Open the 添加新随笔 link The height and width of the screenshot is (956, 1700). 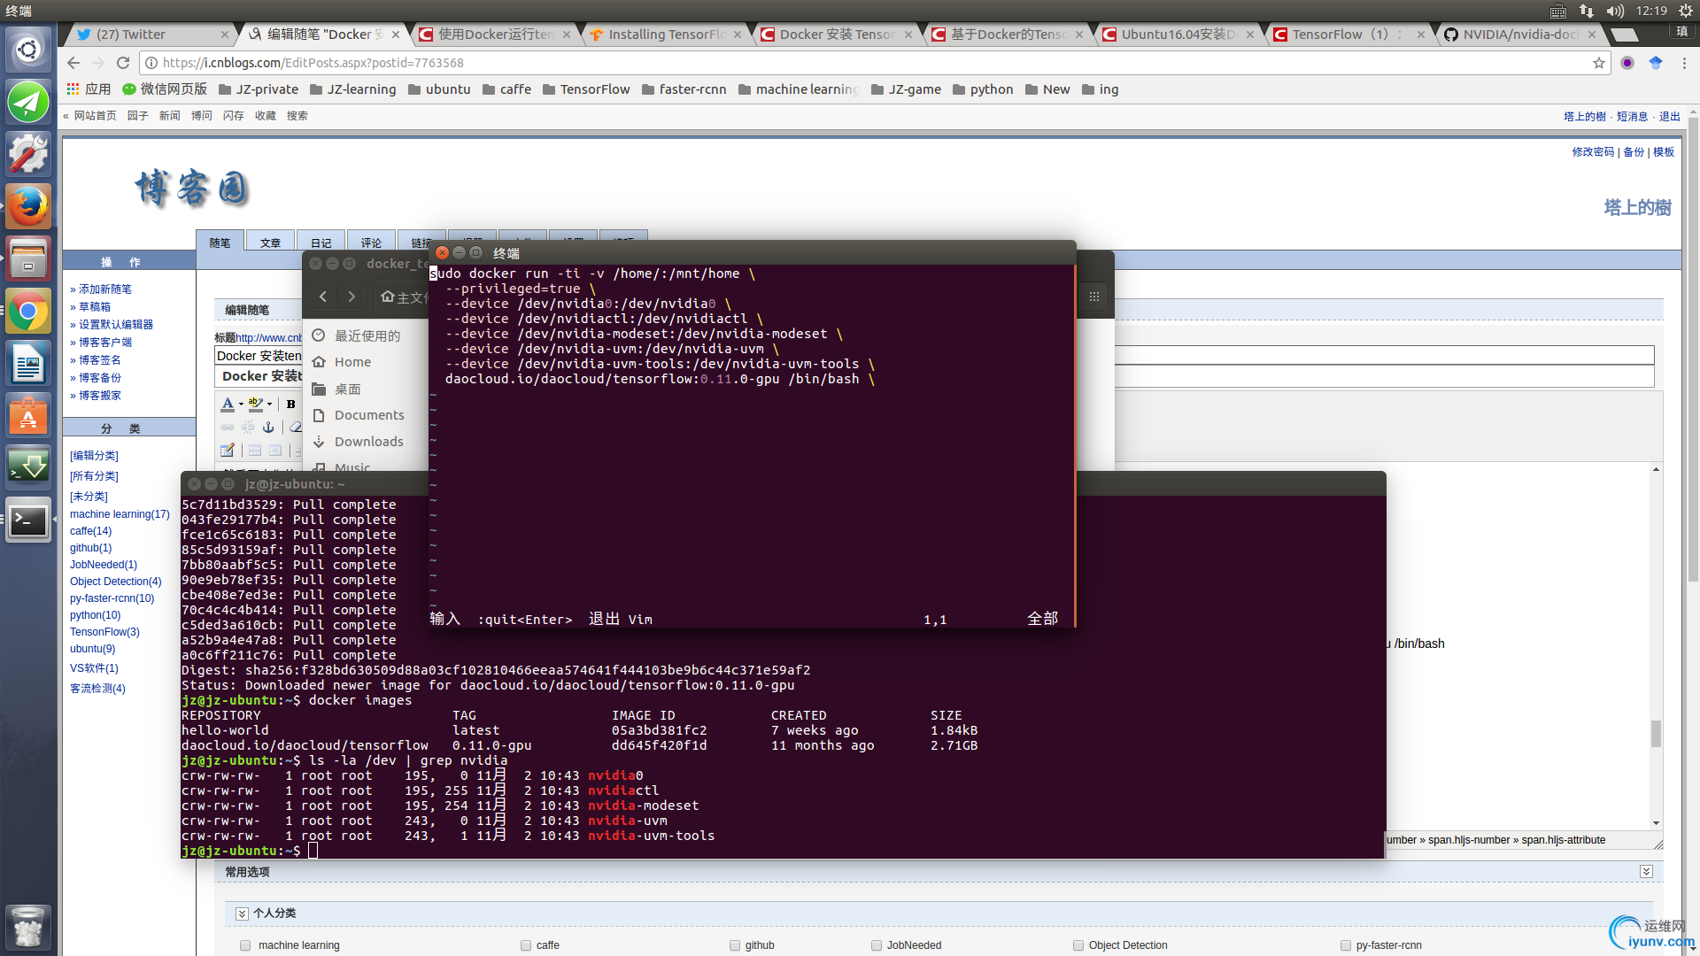(105, 289)
